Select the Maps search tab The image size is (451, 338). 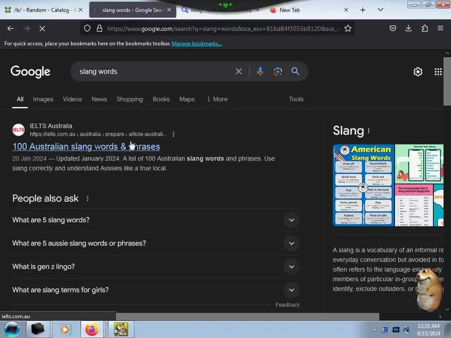tap(187, 99)
